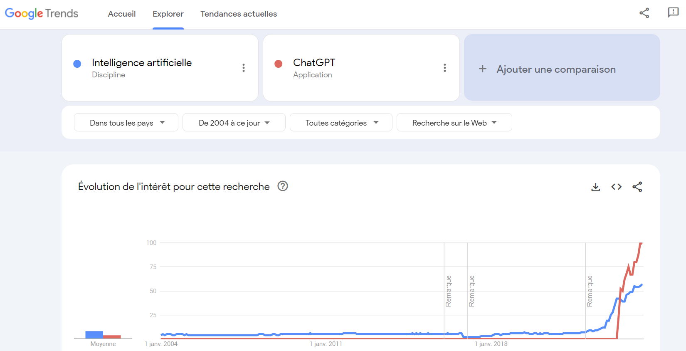Screen dimensions: 686x351
Task: Download the chart data as CSV
Action: point(595,187)
